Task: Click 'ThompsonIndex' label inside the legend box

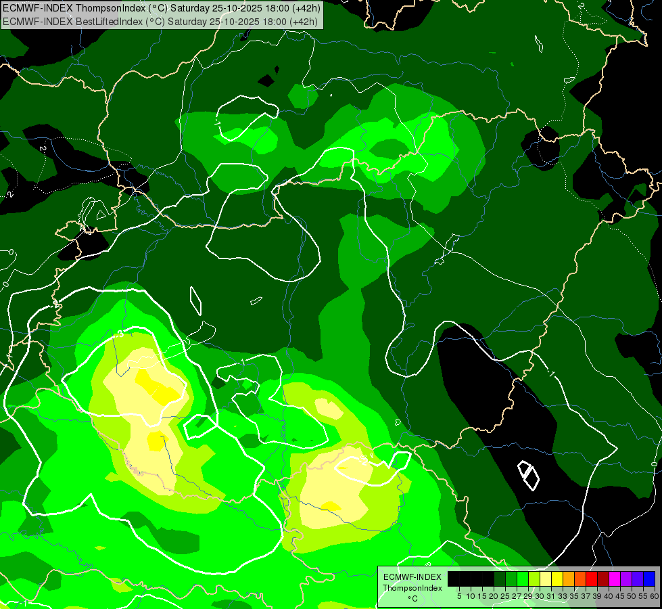Action: 412,588
